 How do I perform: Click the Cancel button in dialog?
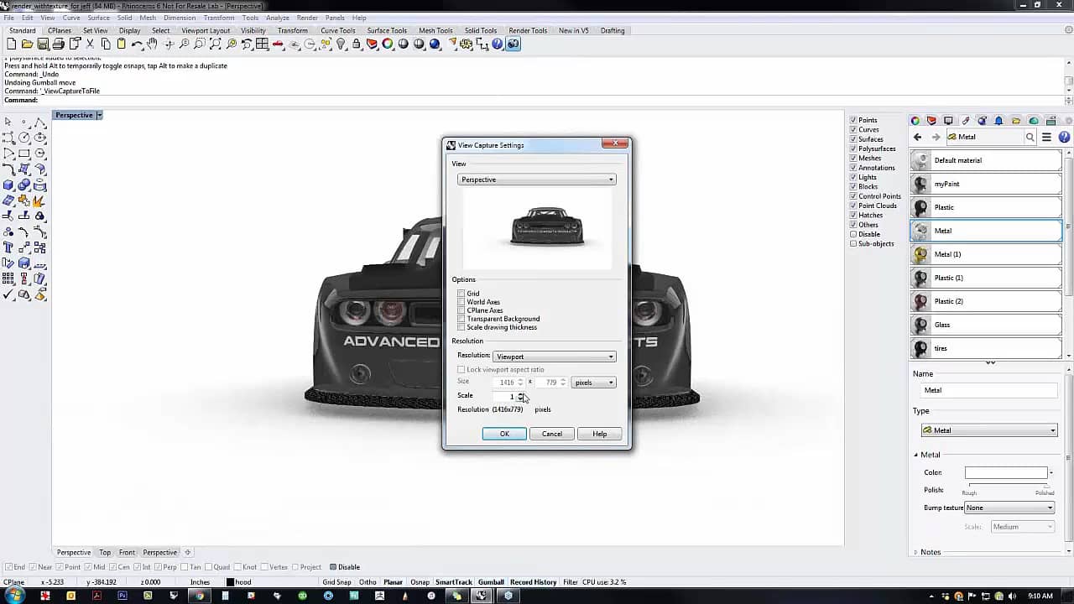[x=551, y=434]
